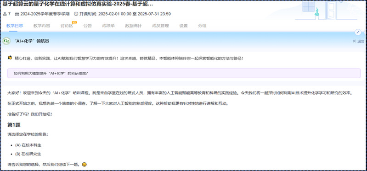Click the member count person icon
This screenshot has height=171, width=367.
(5, 14)
